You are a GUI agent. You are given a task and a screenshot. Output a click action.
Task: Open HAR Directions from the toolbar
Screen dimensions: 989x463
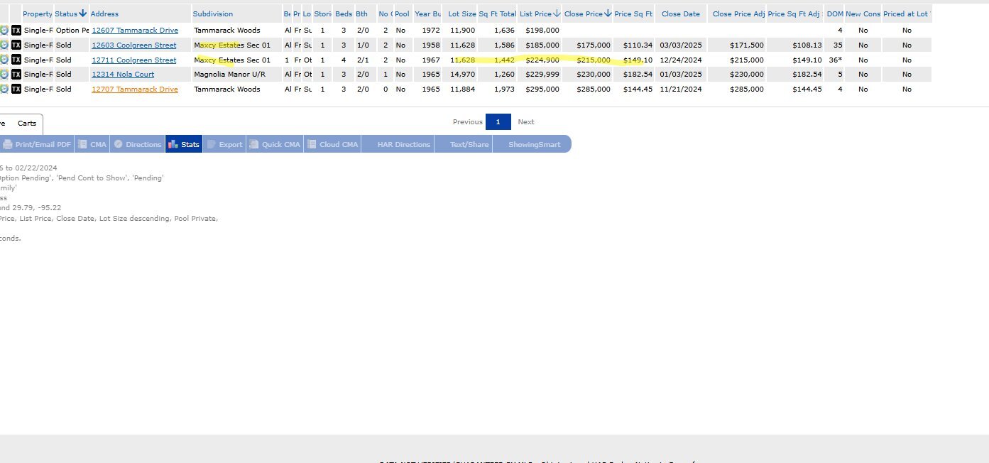403,144
